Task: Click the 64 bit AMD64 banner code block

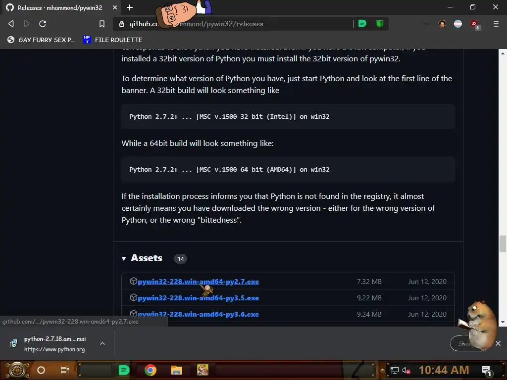Action: [288, 170]
